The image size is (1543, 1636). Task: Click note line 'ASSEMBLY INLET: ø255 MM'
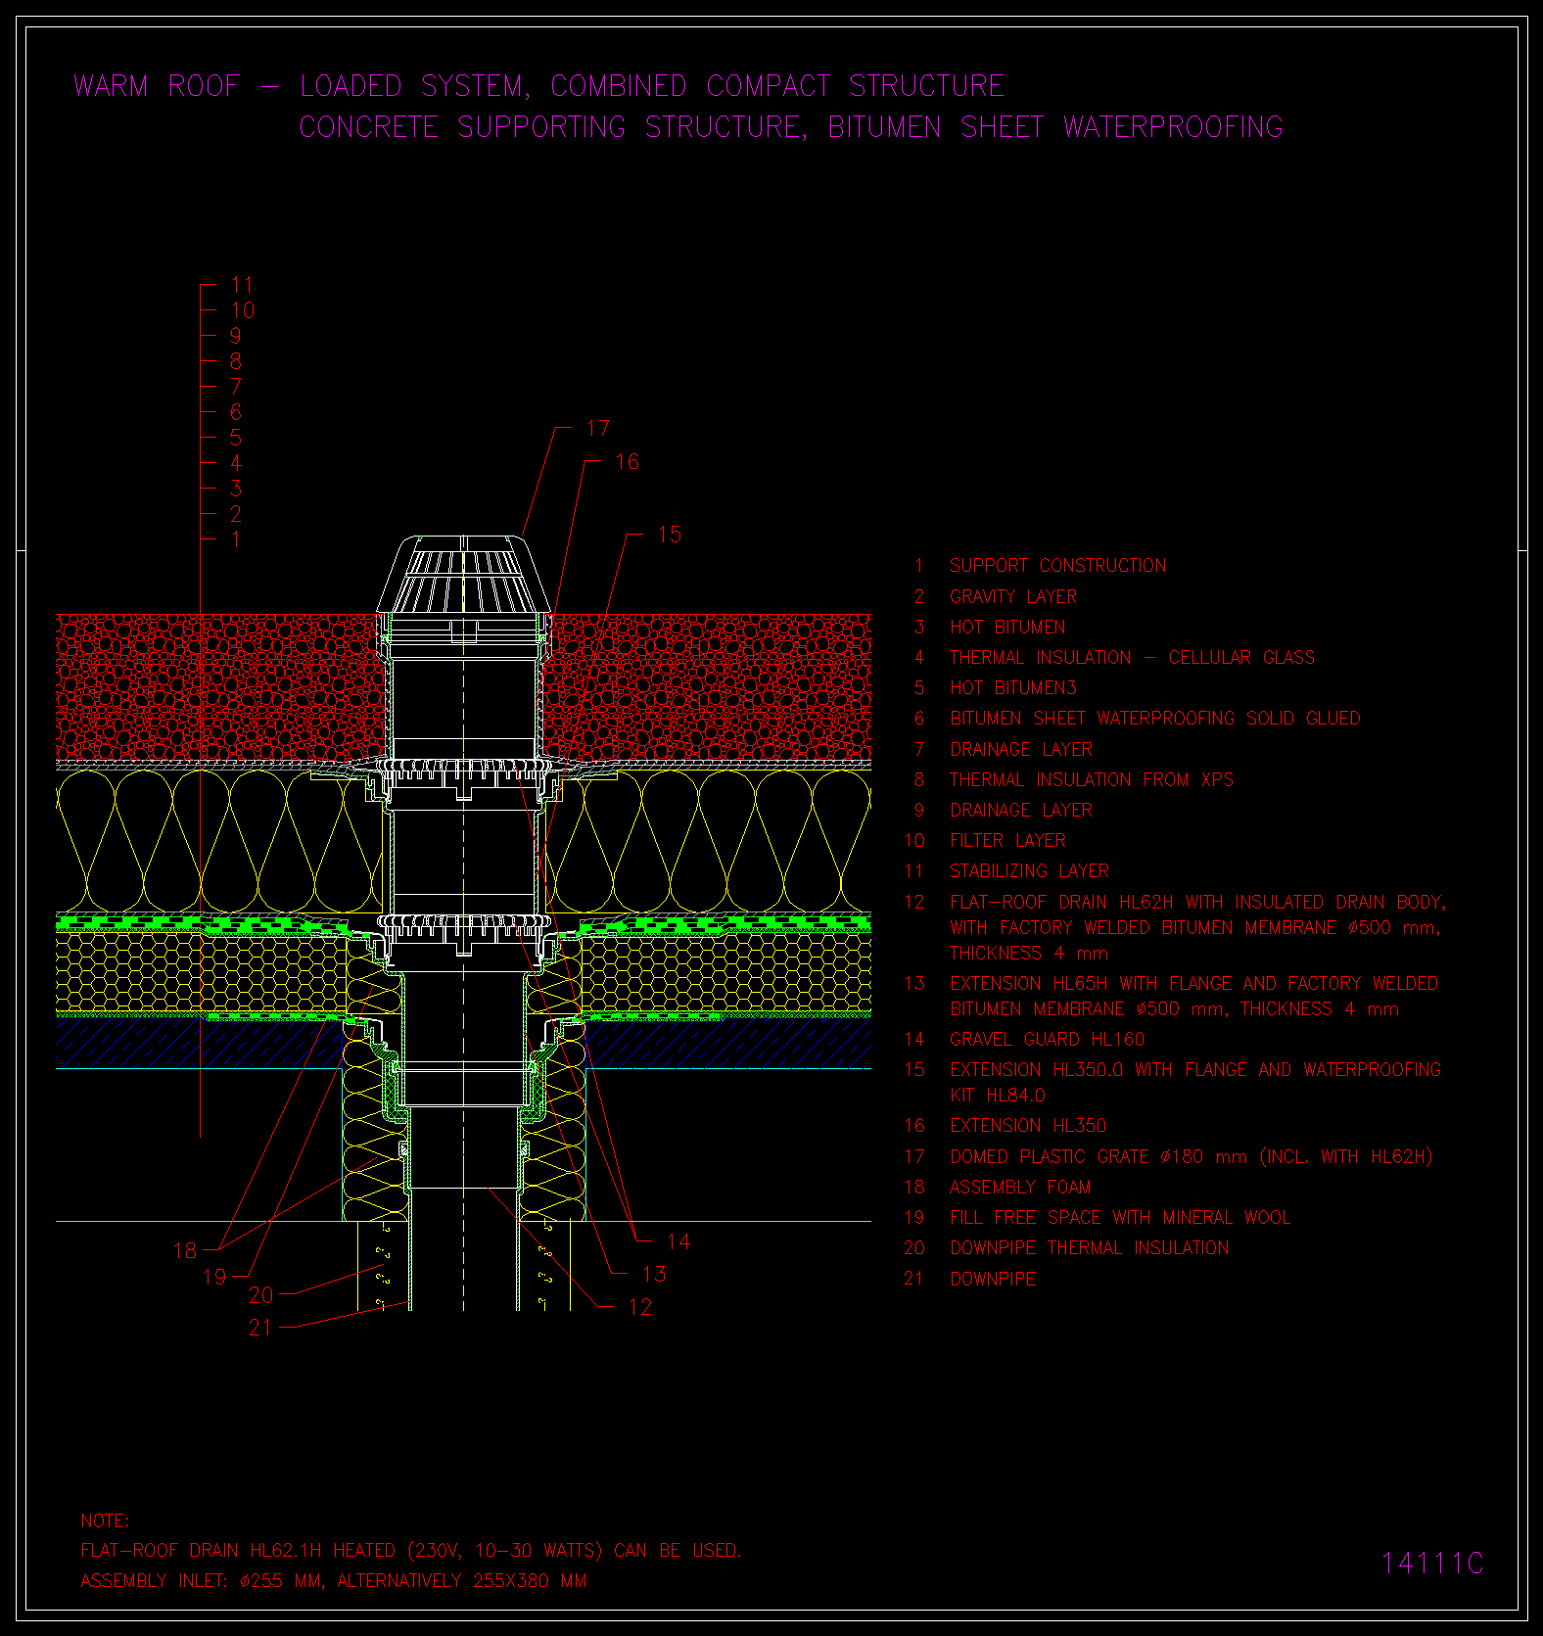click(x=202, y=1581)
